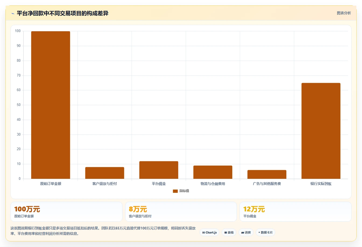Viewport: 362px width, 247px height.
Task: Open the 100万元 data card
Action: (66, 212)
